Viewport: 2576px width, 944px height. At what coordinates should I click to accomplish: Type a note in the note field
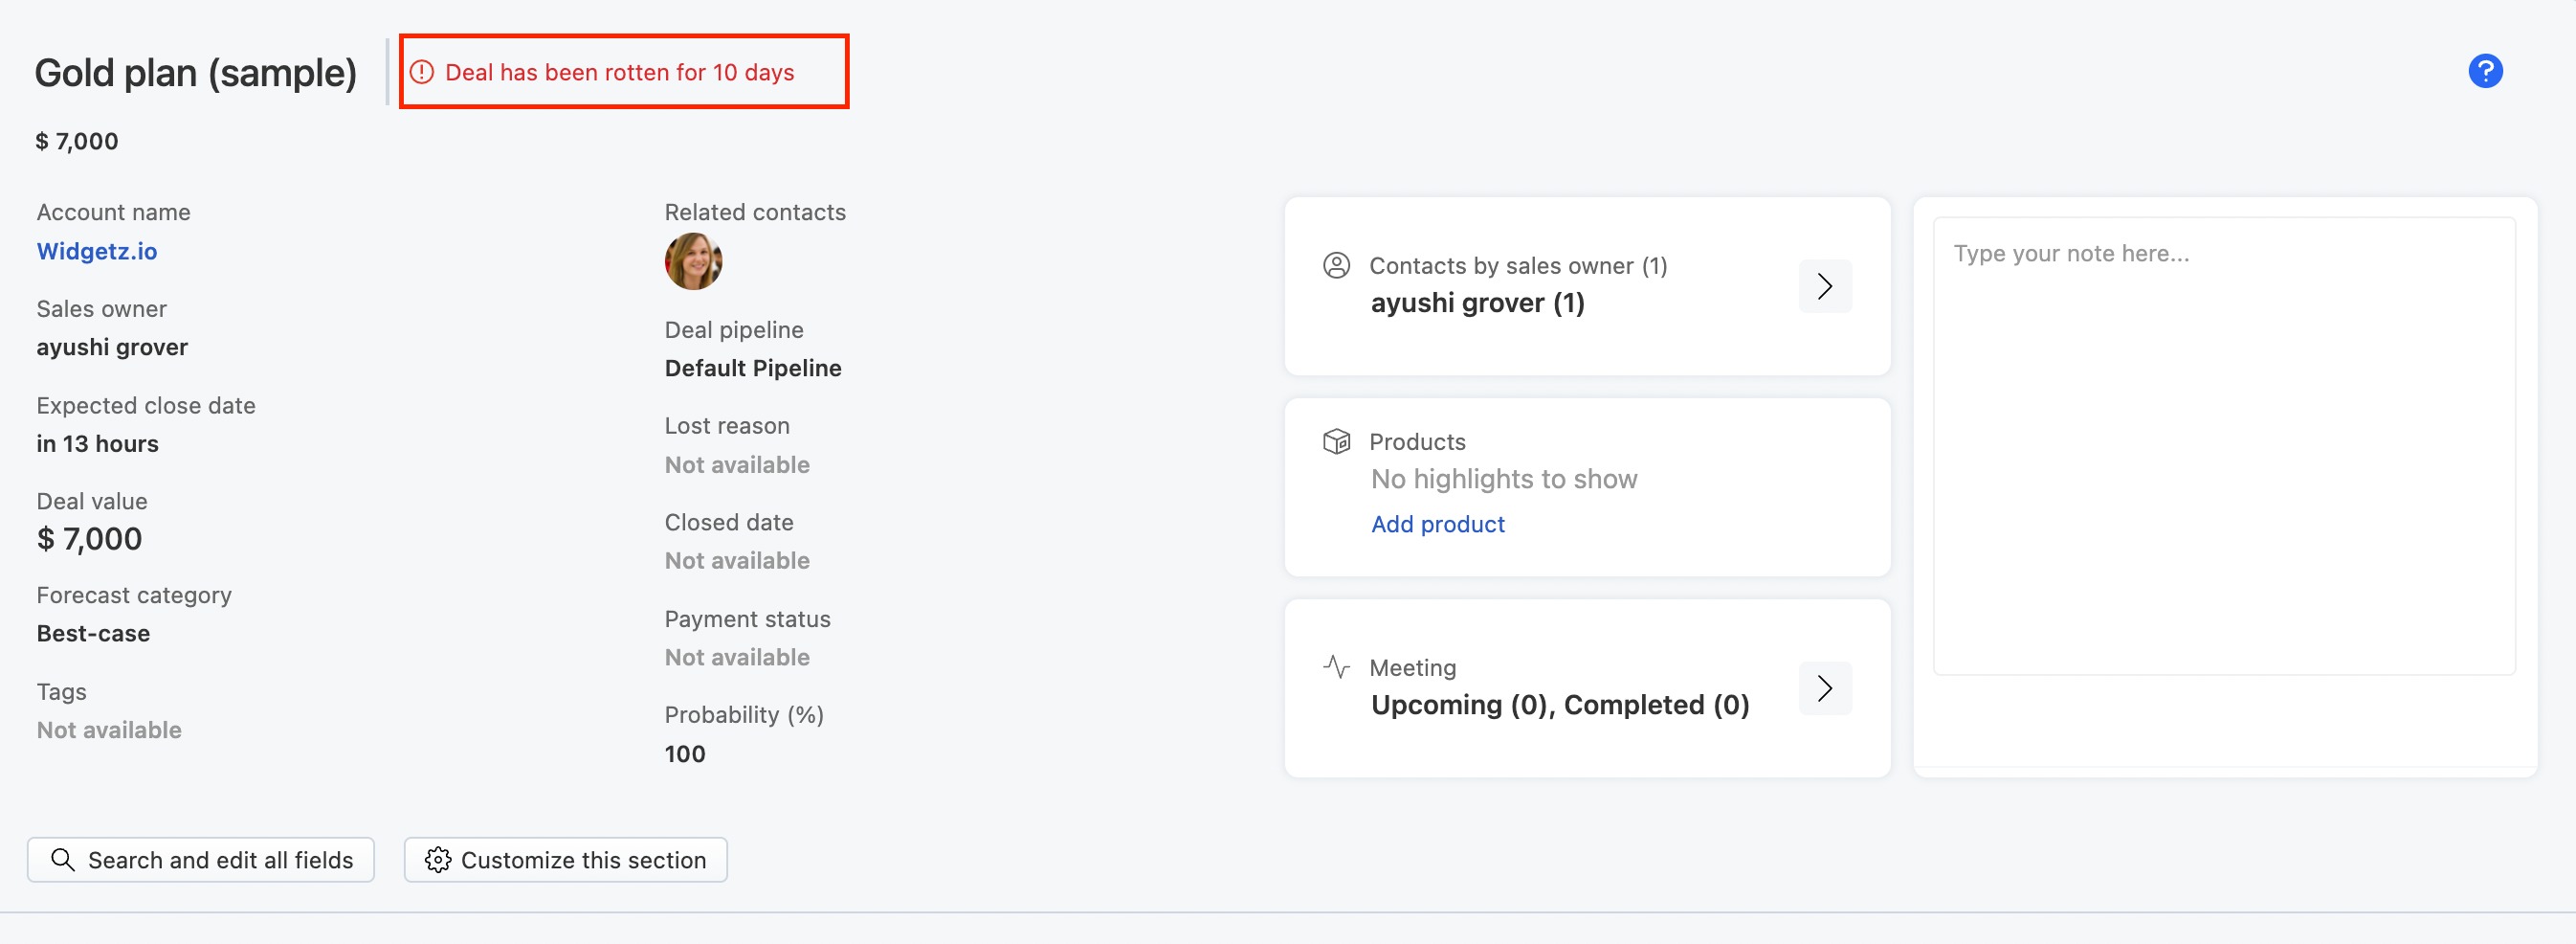pos(2223,445)
